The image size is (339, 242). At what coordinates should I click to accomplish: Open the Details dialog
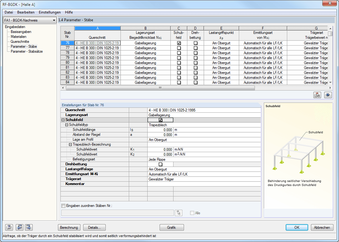(x=94, y=227)
